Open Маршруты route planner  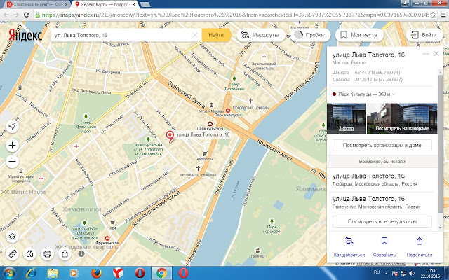tap(260, 35)
